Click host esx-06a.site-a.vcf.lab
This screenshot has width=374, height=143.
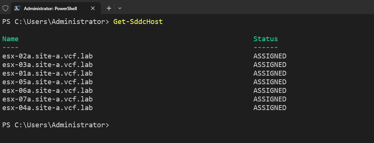(48, 91)
